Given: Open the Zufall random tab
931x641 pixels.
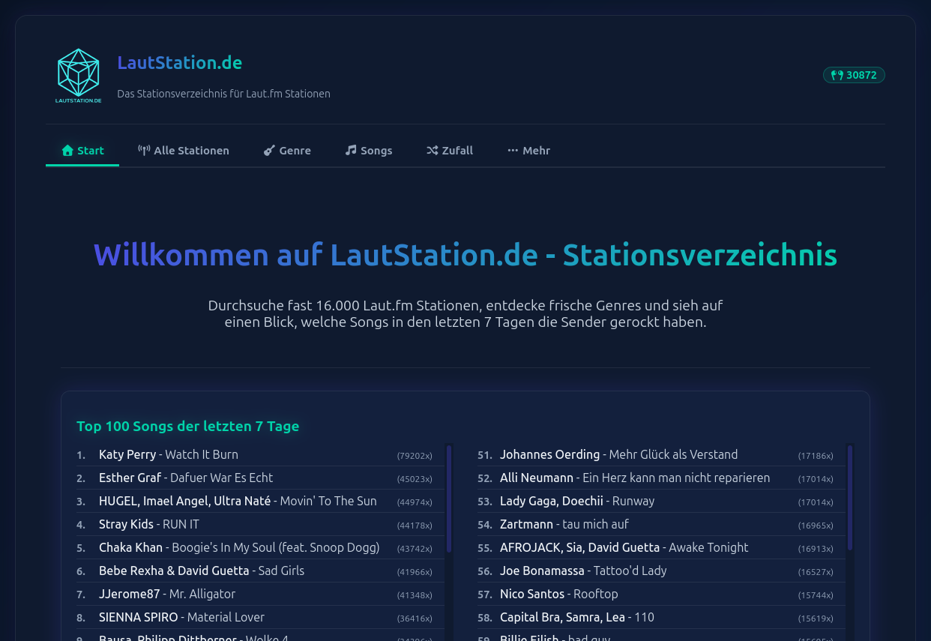Looking at the screenshot, I should coord(450,151).
